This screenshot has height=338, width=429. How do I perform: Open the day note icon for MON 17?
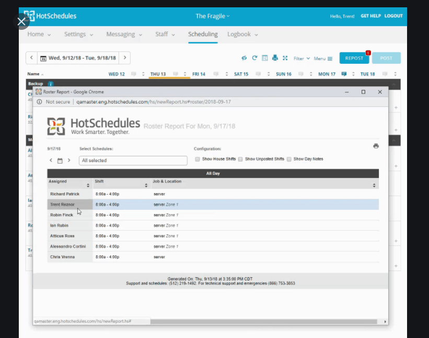[344, 74]
